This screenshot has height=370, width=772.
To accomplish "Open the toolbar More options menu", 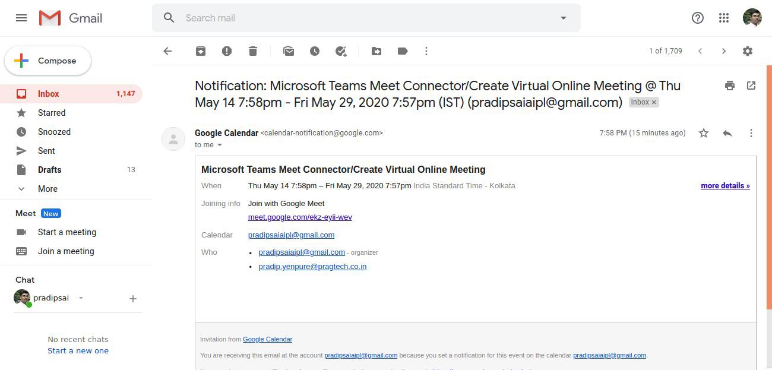I will tap(426, 51).
